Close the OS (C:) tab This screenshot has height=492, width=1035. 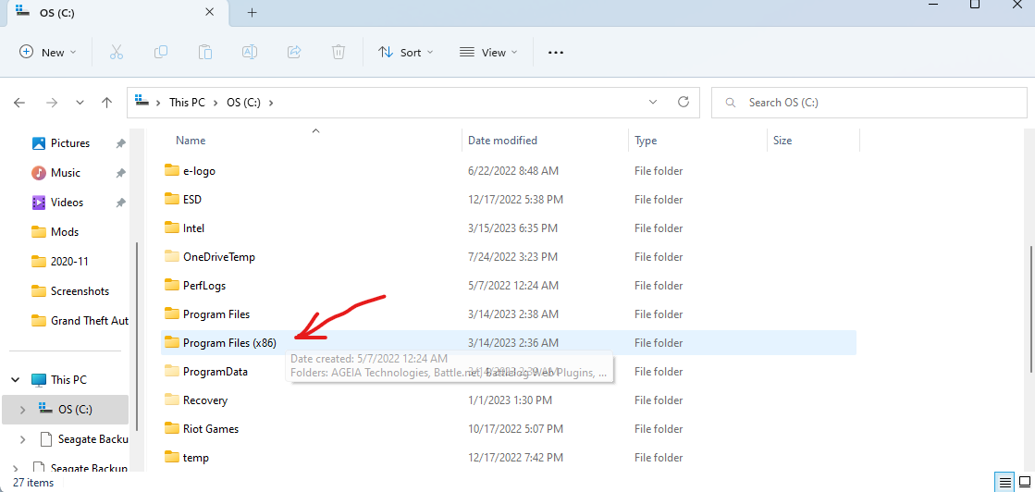tap(209, 12)
